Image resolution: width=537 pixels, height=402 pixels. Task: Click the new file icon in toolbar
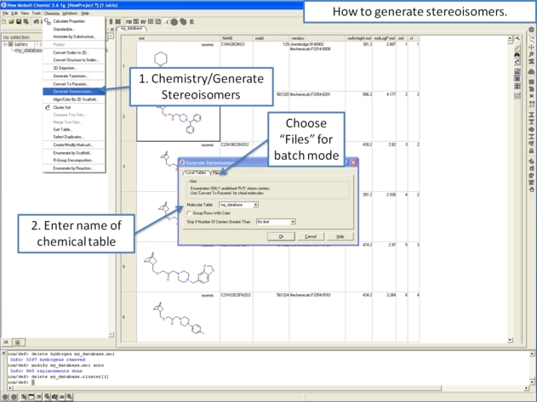4,21
